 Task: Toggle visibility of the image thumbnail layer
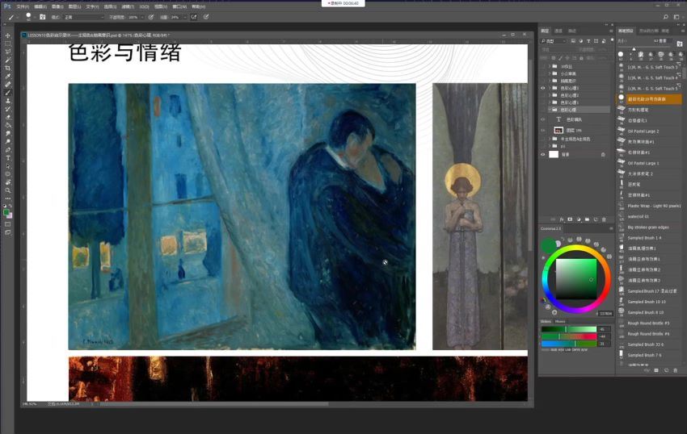click(x=543, y=131)
